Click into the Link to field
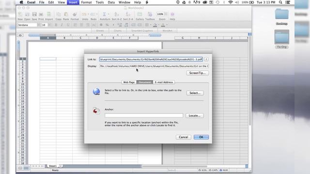 click(x=151, y=59)
